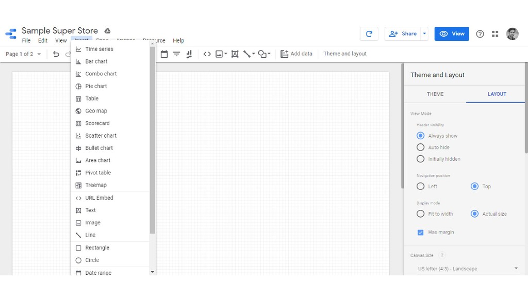Insert a Rectangle shape
This screenshot has width=528, height=297.
110,248
